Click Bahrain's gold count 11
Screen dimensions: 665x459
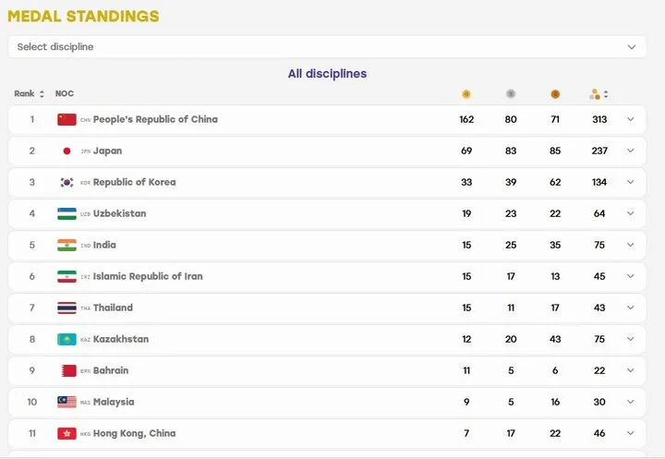466,370
